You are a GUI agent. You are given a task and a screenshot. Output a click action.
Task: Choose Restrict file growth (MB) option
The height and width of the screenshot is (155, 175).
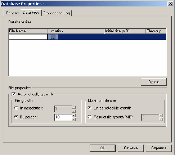tap(90, 117)
